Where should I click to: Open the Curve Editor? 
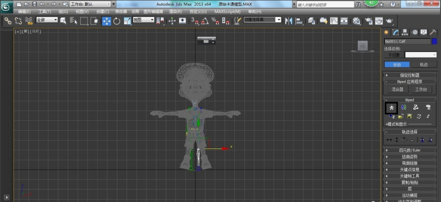334,21
